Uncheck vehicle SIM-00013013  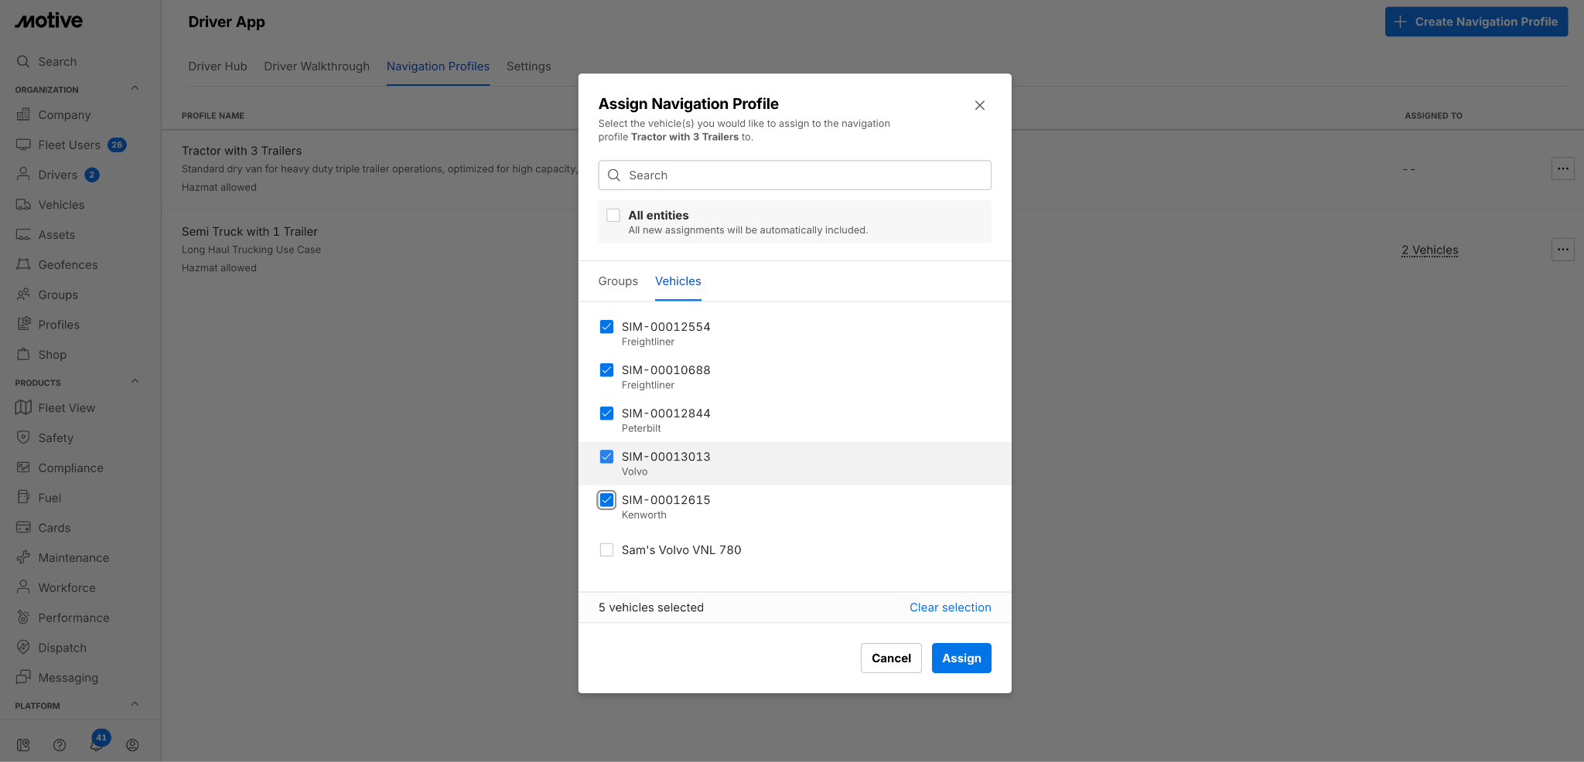[x=607, y=457]
